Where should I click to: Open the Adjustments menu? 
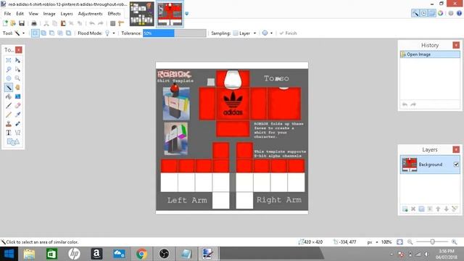(90, 14)
